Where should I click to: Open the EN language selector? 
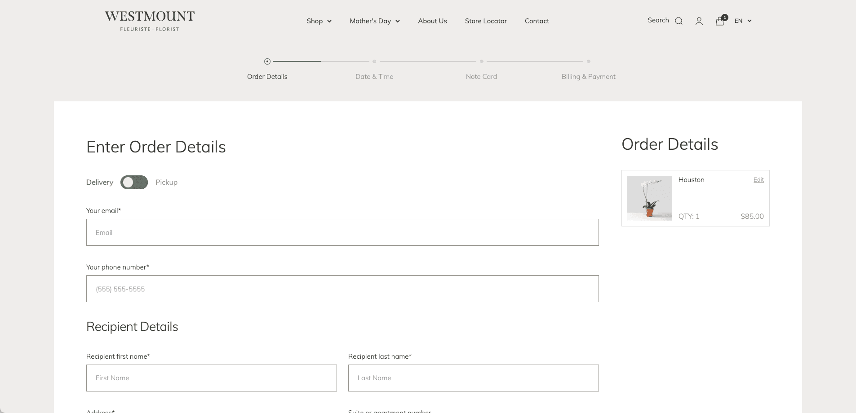[743, 21]
